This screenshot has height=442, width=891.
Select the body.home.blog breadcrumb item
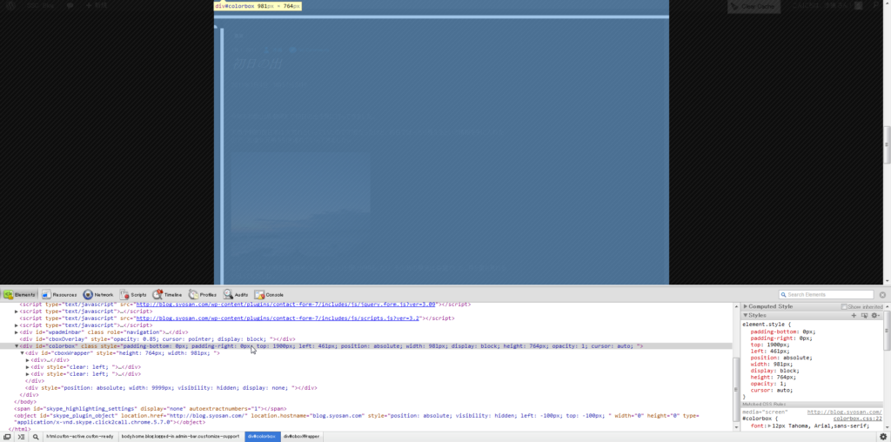(179, 436)
